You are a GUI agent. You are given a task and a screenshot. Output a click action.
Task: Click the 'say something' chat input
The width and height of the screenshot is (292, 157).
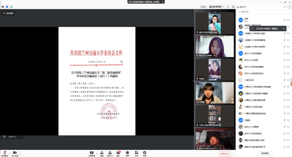13,137
